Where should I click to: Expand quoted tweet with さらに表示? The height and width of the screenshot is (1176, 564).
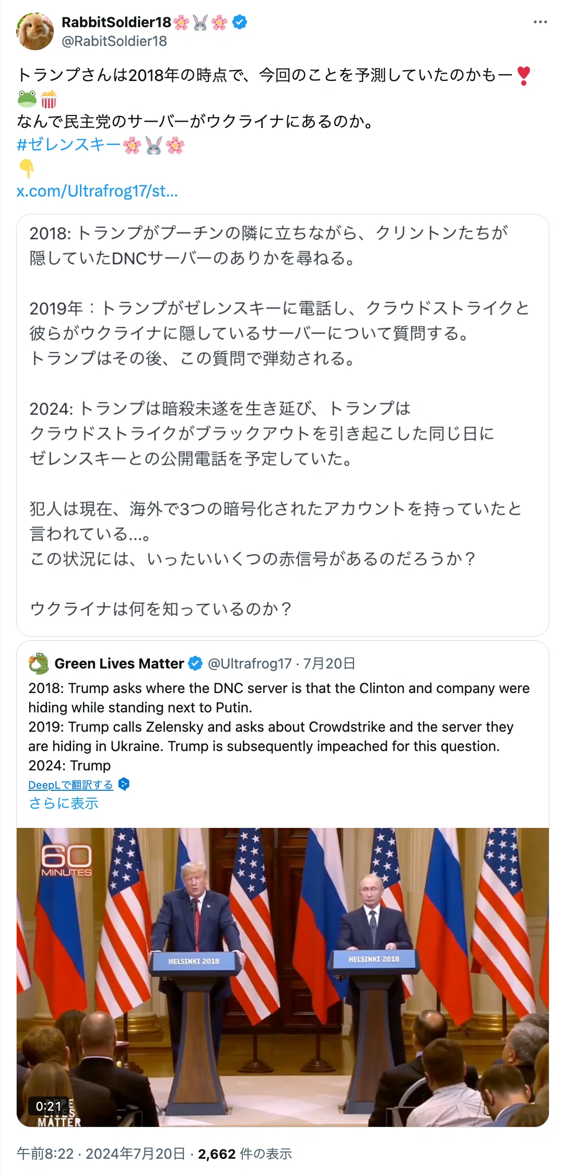(63, 803)
